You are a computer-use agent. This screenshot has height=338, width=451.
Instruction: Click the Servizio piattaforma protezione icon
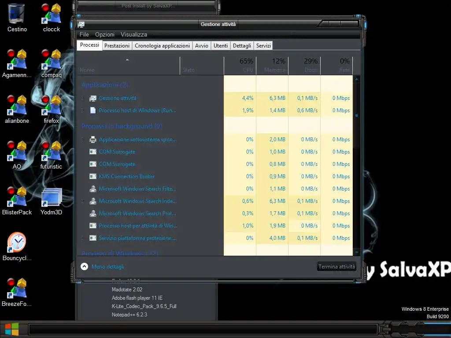[x=92, y=238]
